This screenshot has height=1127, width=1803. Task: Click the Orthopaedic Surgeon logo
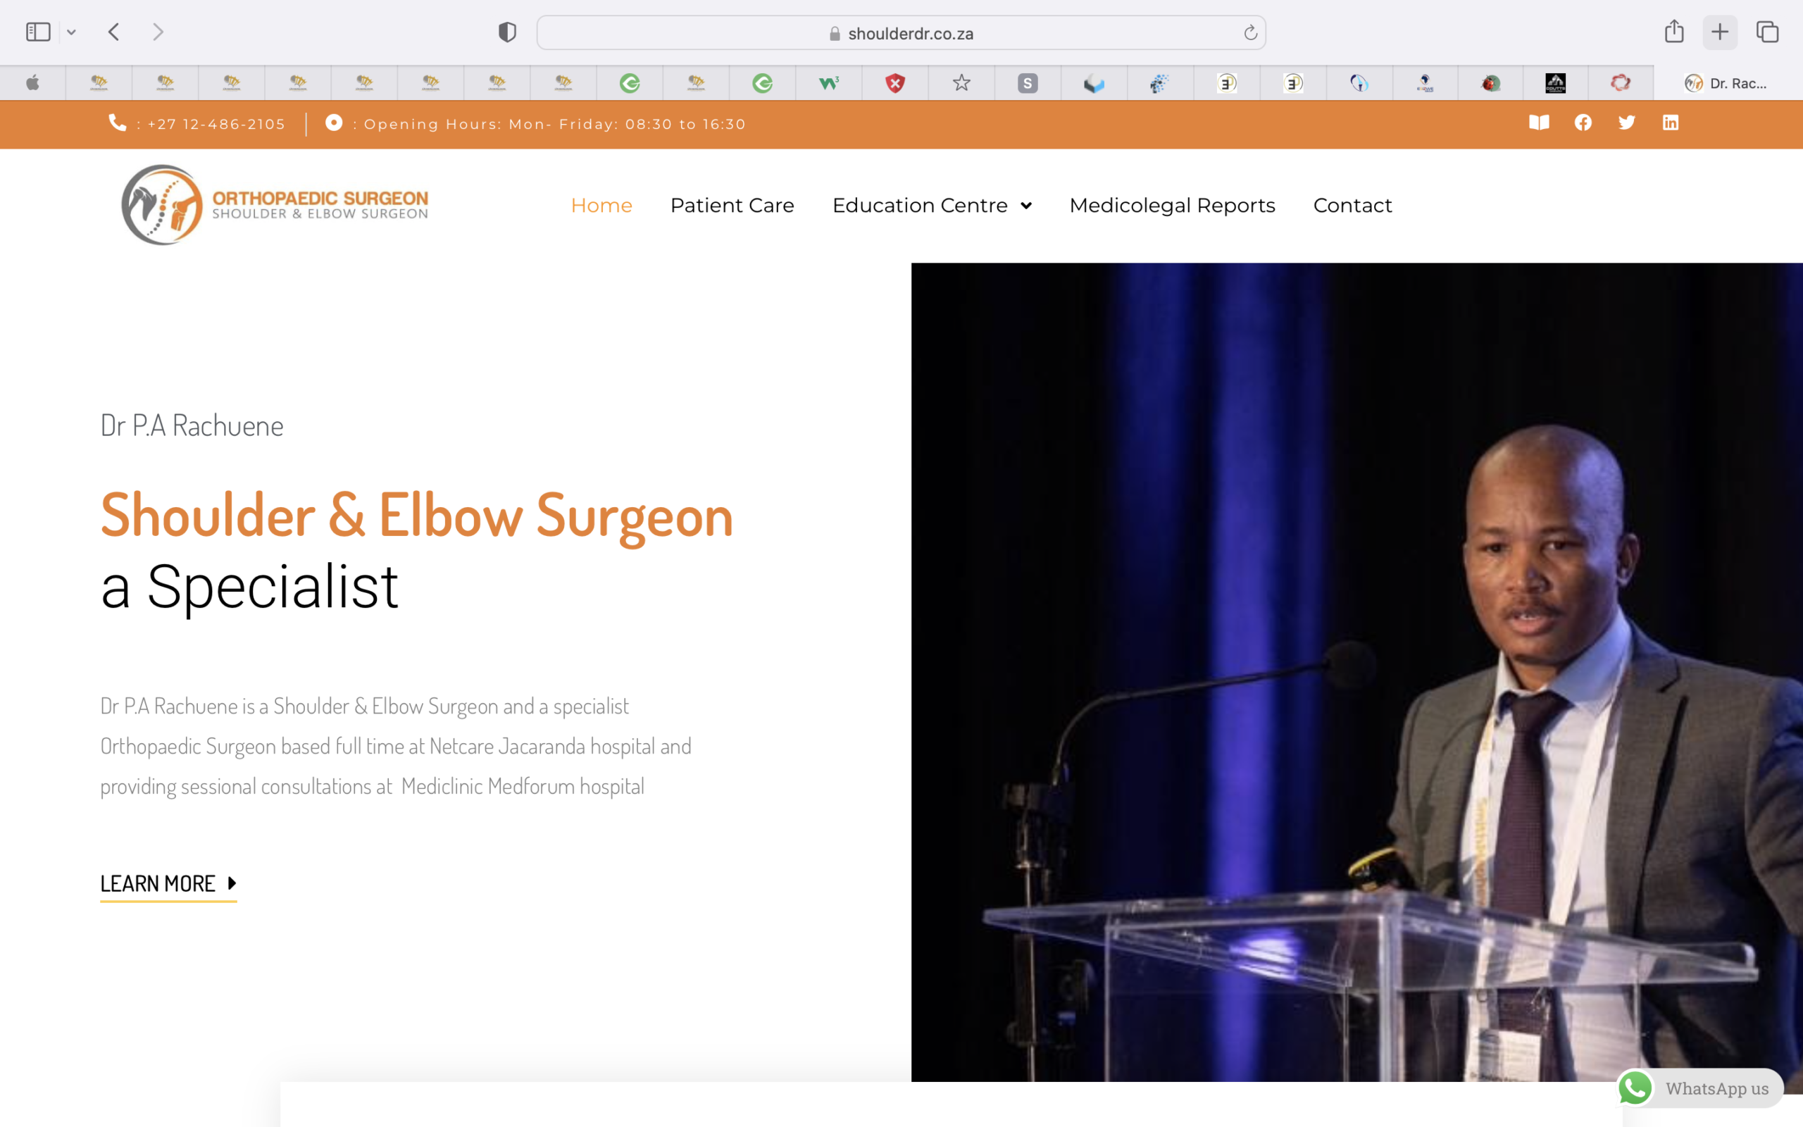coord(274,205)
